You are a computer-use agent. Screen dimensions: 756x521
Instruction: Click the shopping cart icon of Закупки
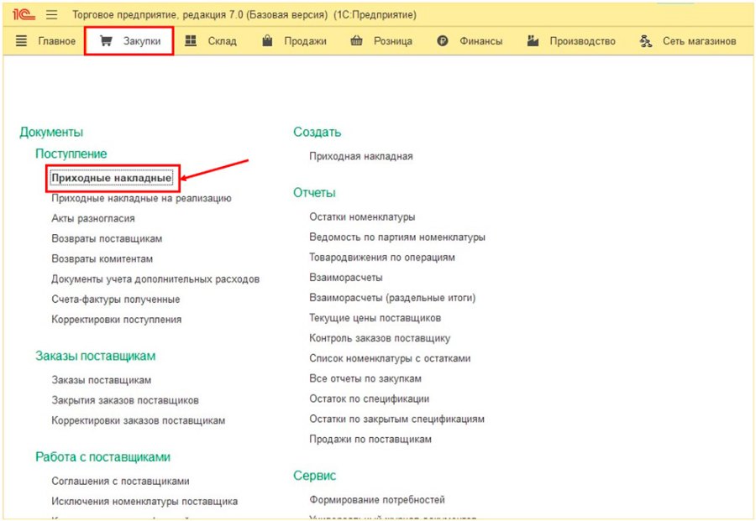[x=106, y=41]
